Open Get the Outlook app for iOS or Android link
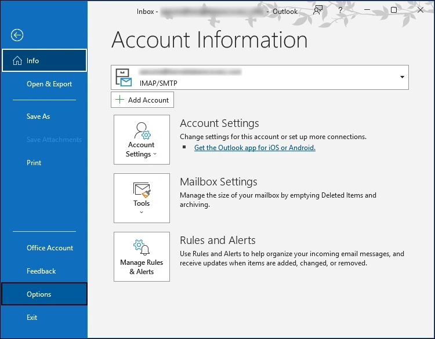 tap(255, 147)
